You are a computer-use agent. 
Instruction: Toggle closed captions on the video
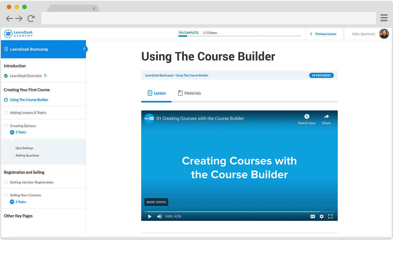313,217
